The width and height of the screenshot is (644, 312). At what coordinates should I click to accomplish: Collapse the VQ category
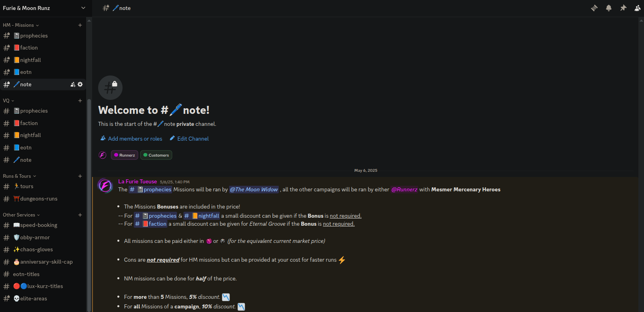(8, 101)
